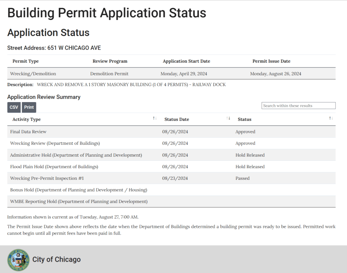The height and width of the screenshot is (273, 347).
Task: Click the 'Passed' status cell
Action: point(242,178)
